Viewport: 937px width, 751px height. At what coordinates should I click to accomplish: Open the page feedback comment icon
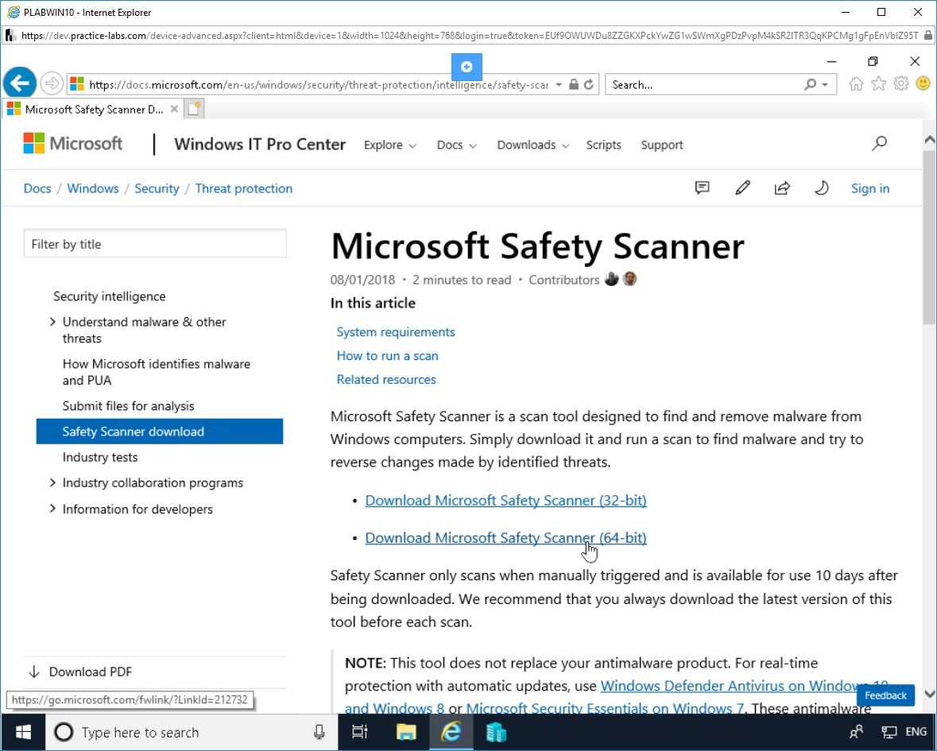coord(702,188)
